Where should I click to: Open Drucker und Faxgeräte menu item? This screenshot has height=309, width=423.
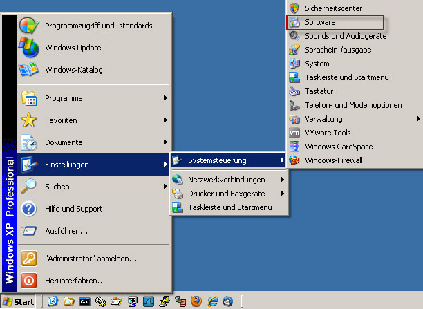[x=229, y=194]
